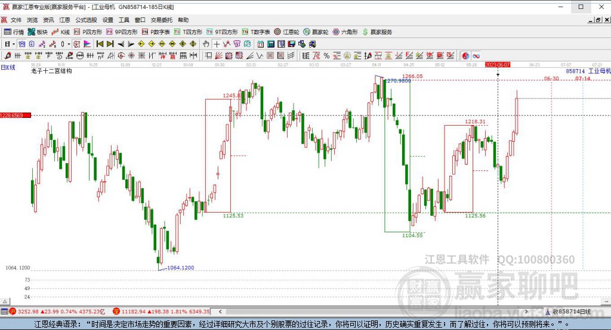Click the black right arrow icon
This screenshot has height=330, width=611.
pos(131,44)
